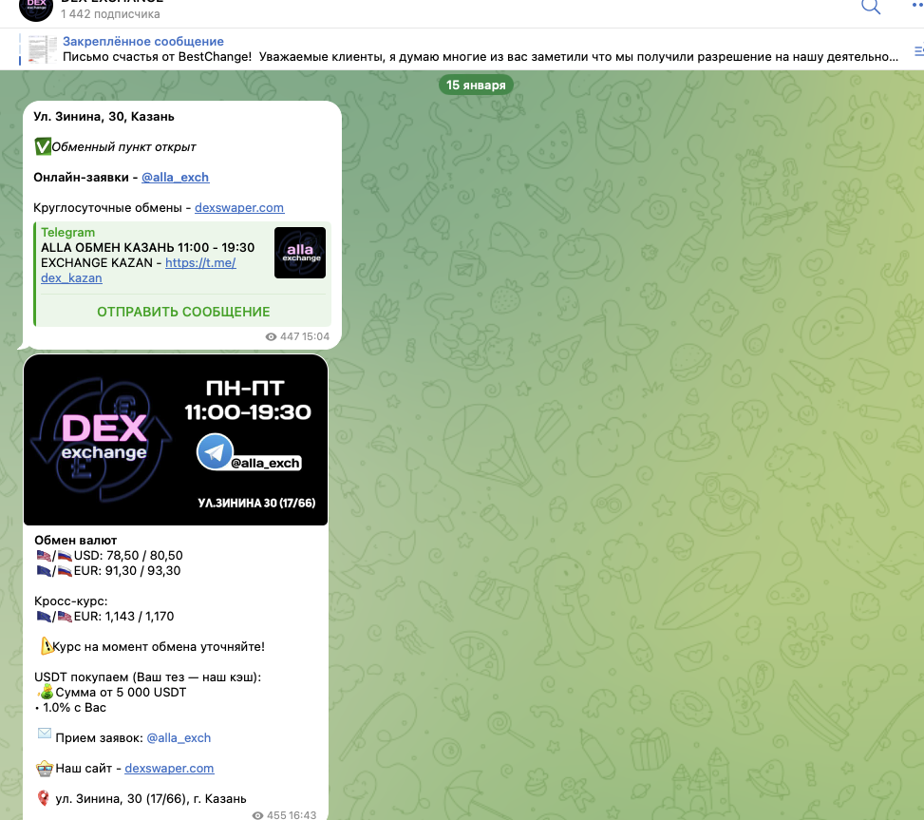Click the timestamp '16:43' of second message
924x820 pixels.
(303, 815)
